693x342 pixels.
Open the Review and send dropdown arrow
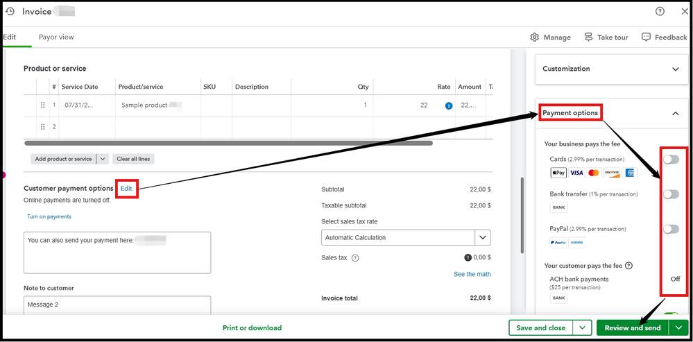[x=679, y=328]
